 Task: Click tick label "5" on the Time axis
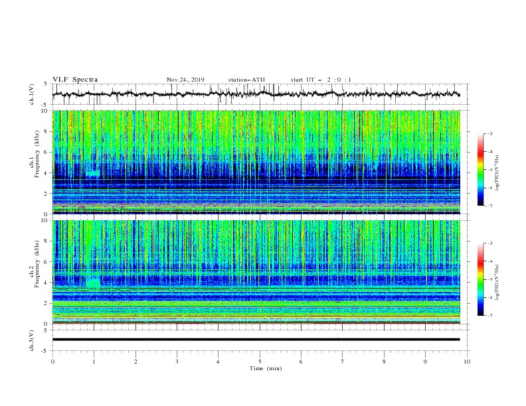point(260,362)
